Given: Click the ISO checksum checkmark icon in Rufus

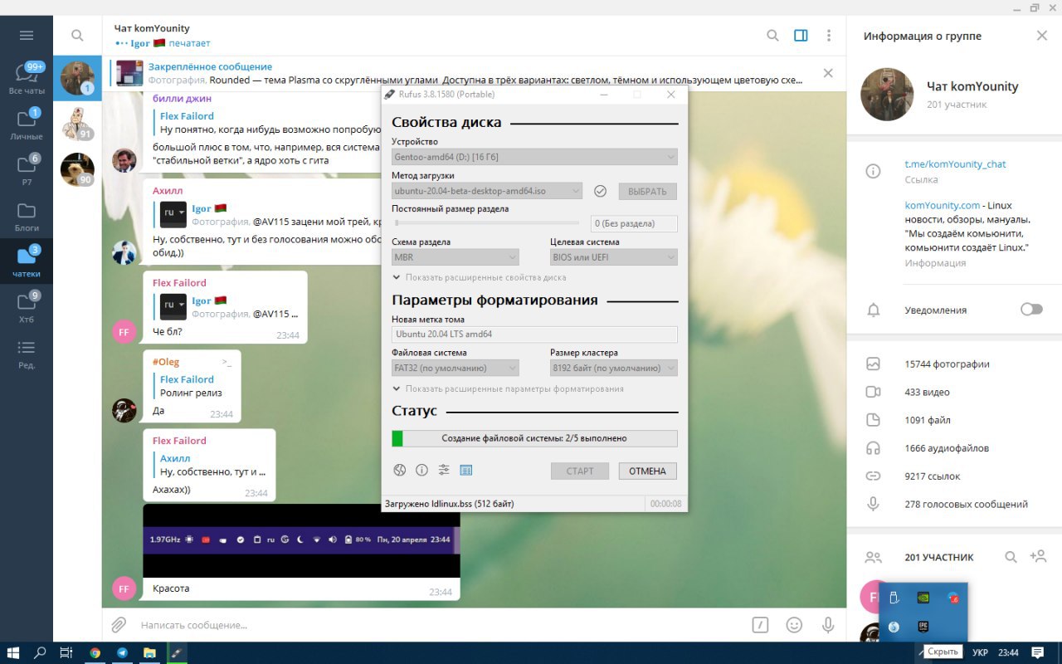Looking at the screenshot, I should [x=601, y=192].
